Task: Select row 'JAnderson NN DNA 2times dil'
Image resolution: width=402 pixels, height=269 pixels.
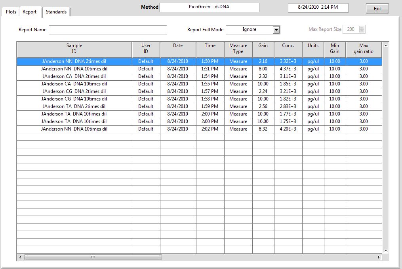Action: pyautogui.click(x=199, y=61)
